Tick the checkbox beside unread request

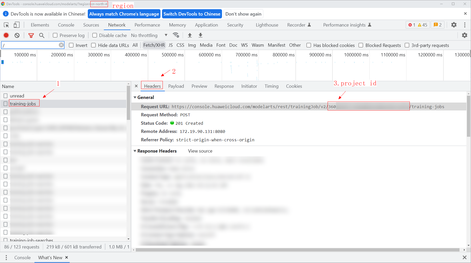point(6,96)
